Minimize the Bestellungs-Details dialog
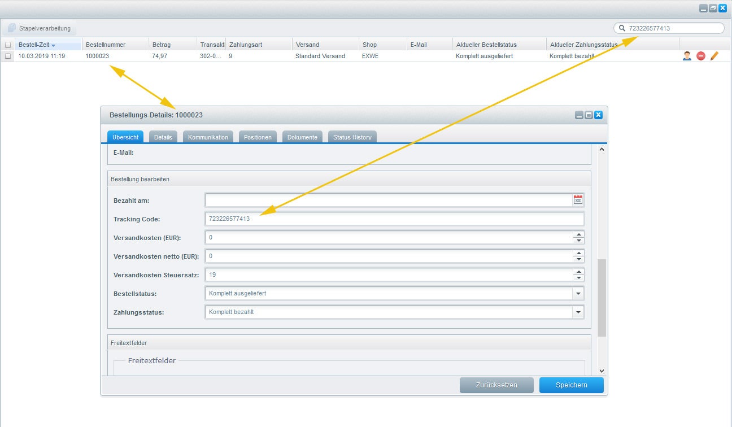732x427 pixels. coord(579,115)
